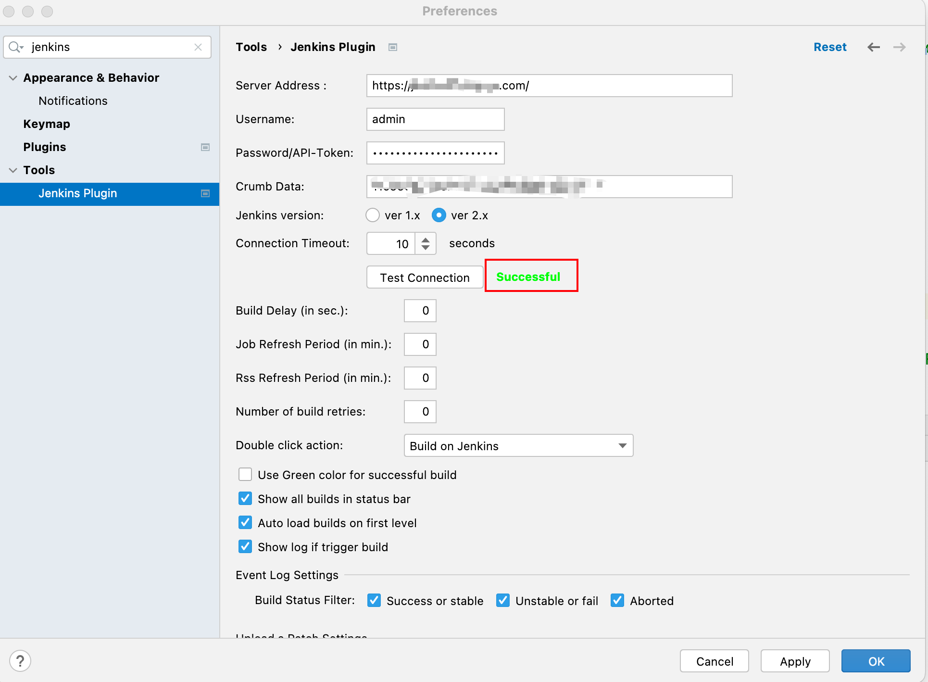Image resolution: width=928 pixels, height=682 pixels.
Task: Click the Reset link
Action: pyautogui.click(x=829, y=47)
